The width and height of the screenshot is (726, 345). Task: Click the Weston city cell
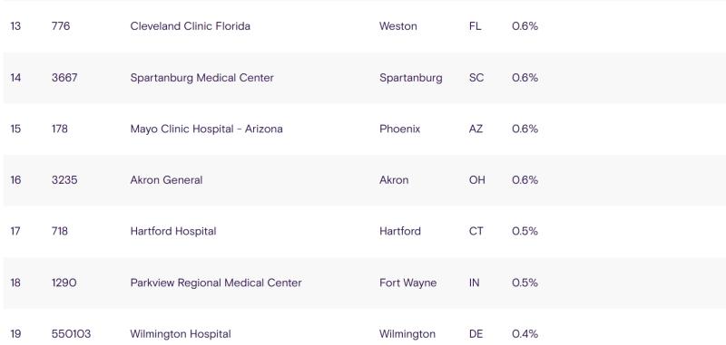(398, 26)
